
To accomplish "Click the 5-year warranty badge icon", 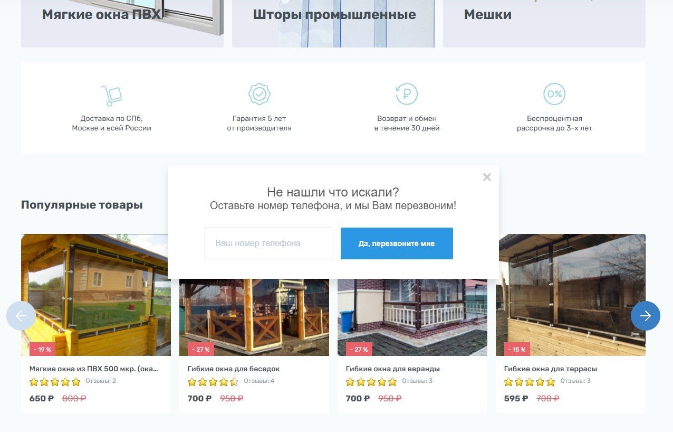I will tap(259, 94).
